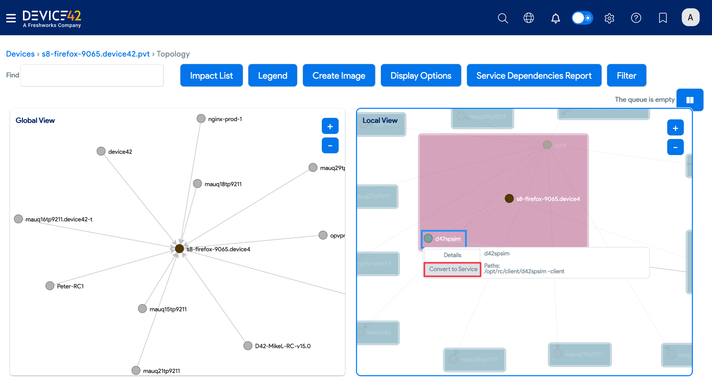Zoom in on the Global View
This screenshot has width=712, height=384.
[x=330, y=126]
